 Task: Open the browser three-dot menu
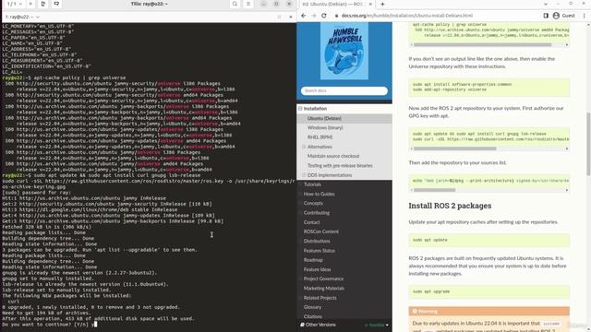pyautogui.click(x=584, y=16)
